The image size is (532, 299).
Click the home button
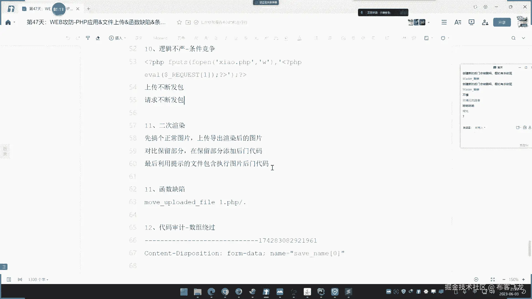[8, 22]
